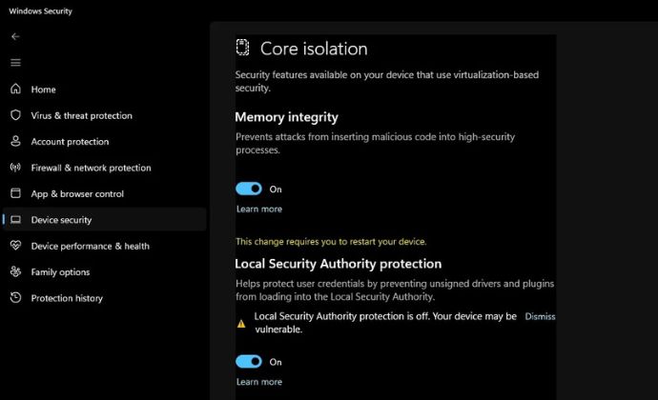Dismiss the Local Security Authority warning

(540, 316)
